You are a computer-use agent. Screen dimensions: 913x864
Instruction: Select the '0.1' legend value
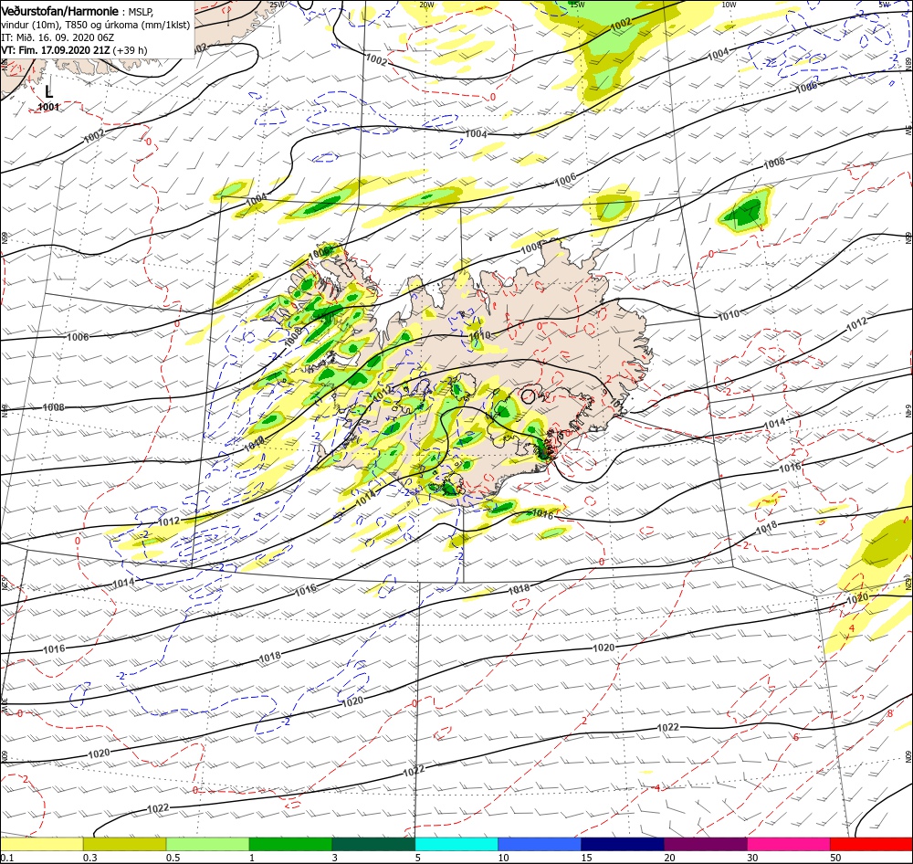[x=7, y=858]
